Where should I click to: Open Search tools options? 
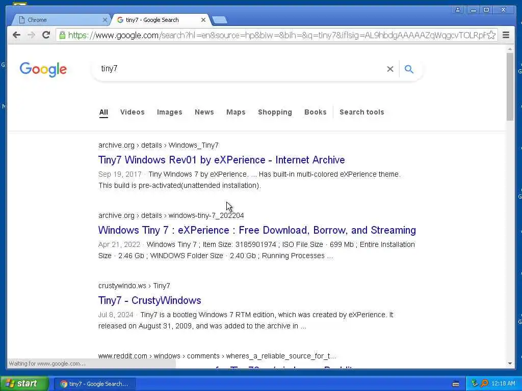[x=362, y=112]
